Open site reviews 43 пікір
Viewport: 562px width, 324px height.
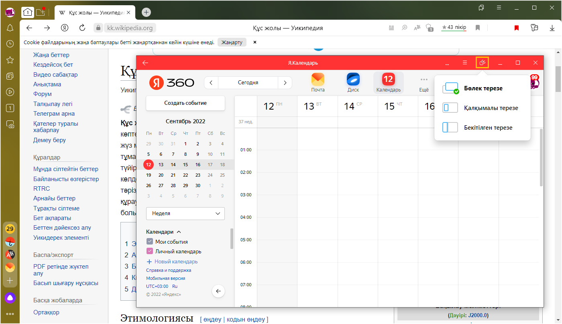pyautogui.click(x=454, y=28)
